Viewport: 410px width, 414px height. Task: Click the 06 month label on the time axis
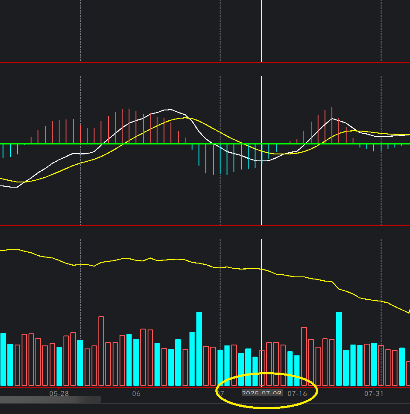point(136,393)
